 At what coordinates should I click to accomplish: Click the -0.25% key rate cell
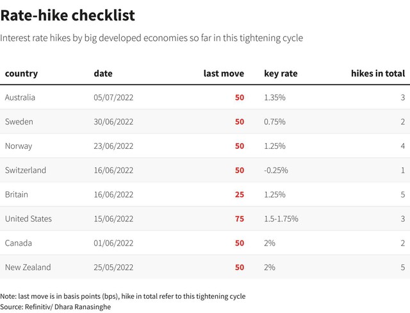tap(276, 171)
